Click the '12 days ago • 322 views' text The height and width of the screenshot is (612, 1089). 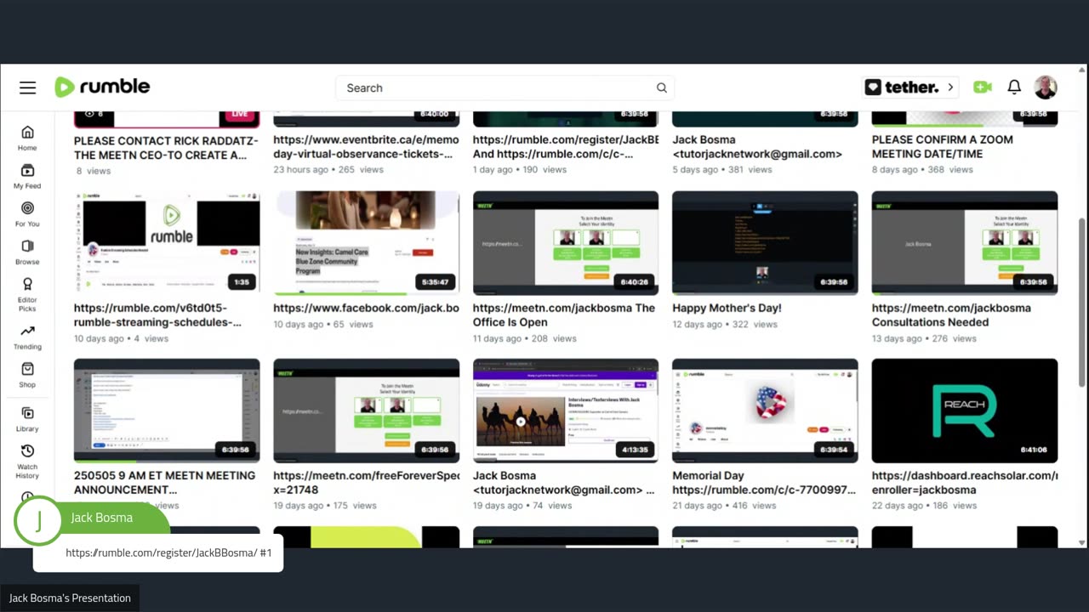(725, 324)
